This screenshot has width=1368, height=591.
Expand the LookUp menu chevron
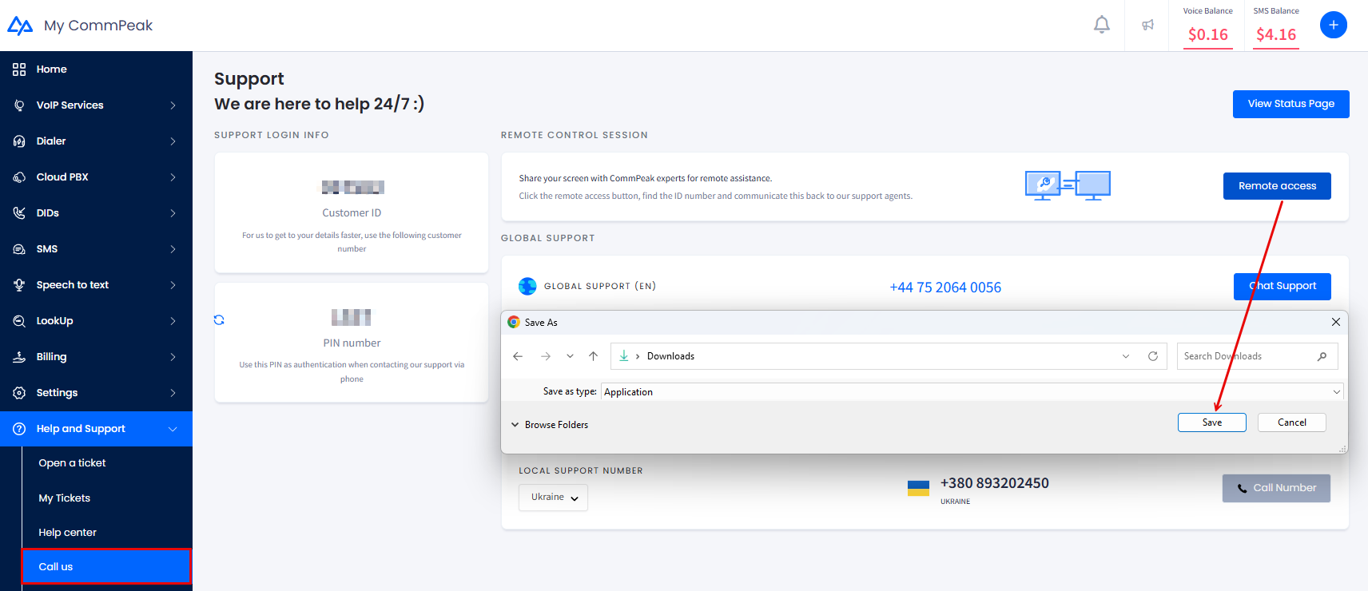click(173, 321)
